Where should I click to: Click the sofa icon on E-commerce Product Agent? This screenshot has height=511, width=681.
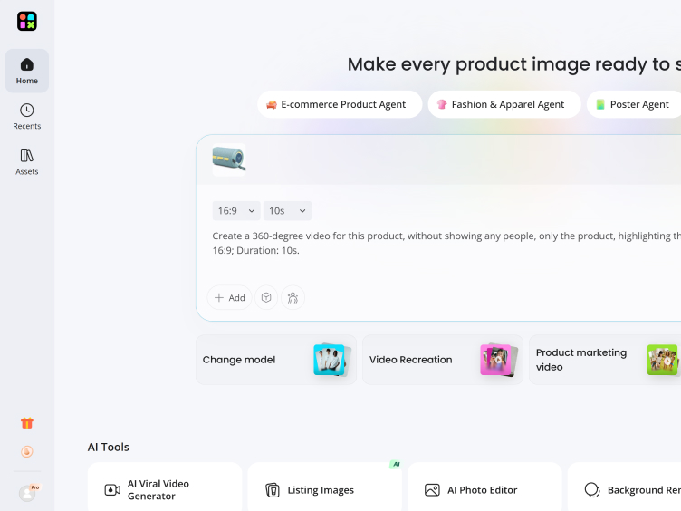272,105
